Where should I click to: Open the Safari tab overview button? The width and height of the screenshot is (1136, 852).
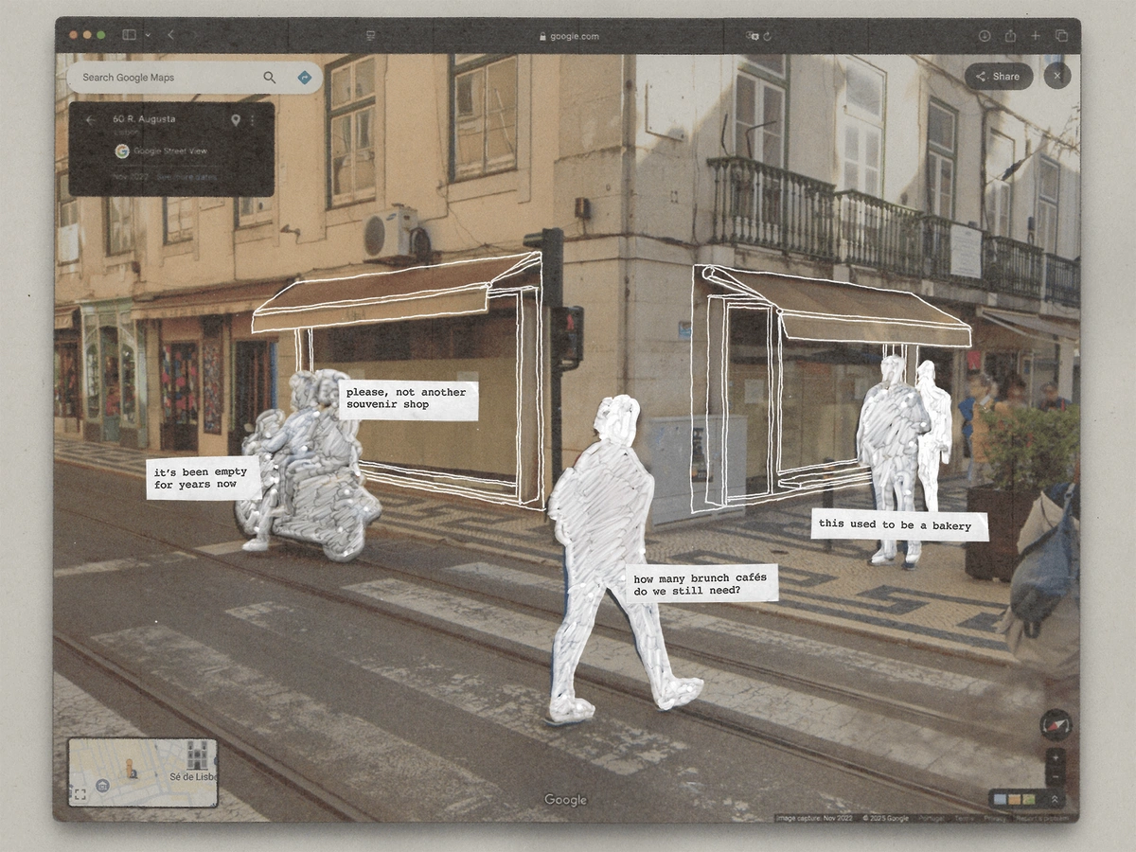[x=1061, y=36]
